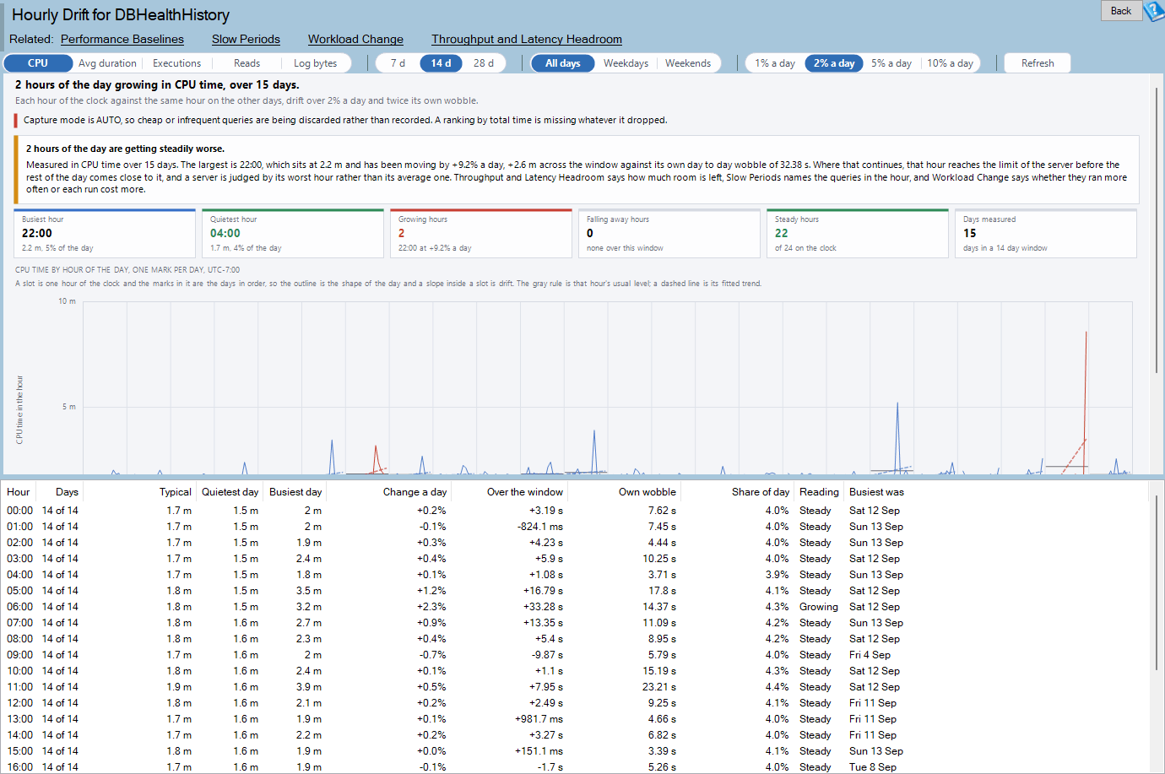Sort table by the Hour column
This screenshot has height=774, width=1165.
tap(19, 492)
